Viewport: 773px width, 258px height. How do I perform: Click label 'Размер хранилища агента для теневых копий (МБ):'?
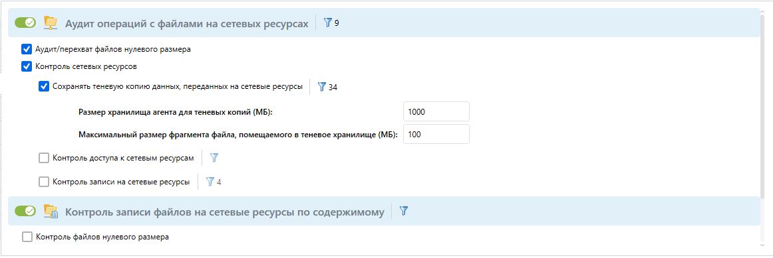coord(176,112)
